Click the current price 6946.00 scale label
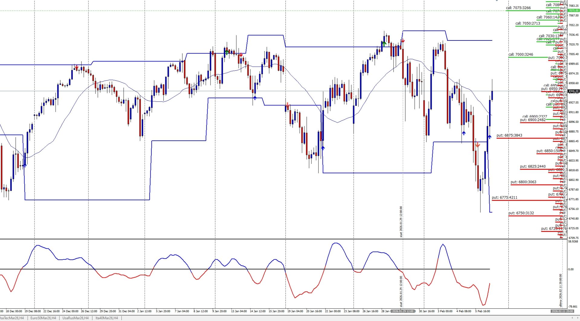 pos(573,91)
